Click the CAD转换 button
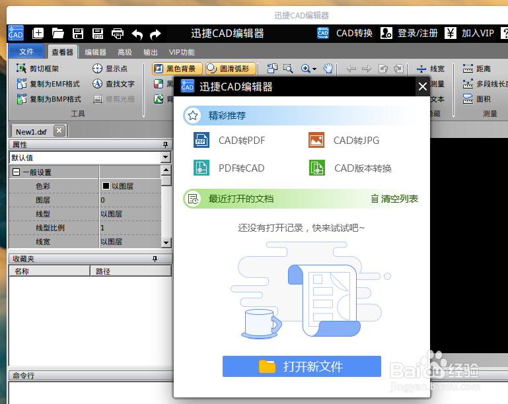The width and height of the screenshot is (508, 404). [345, 33]
